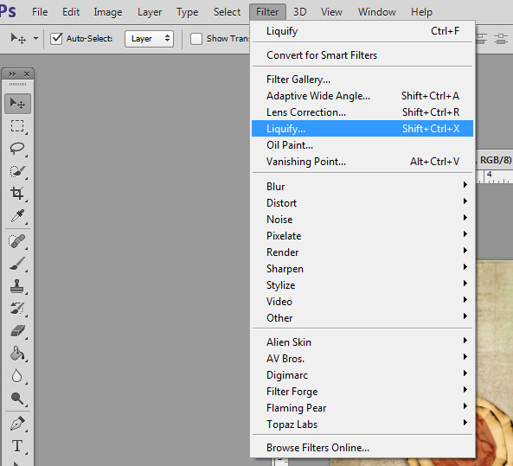
Task: Click highlighted Liquify... Shift+Ctrl+X item
Action: [362, 129]
